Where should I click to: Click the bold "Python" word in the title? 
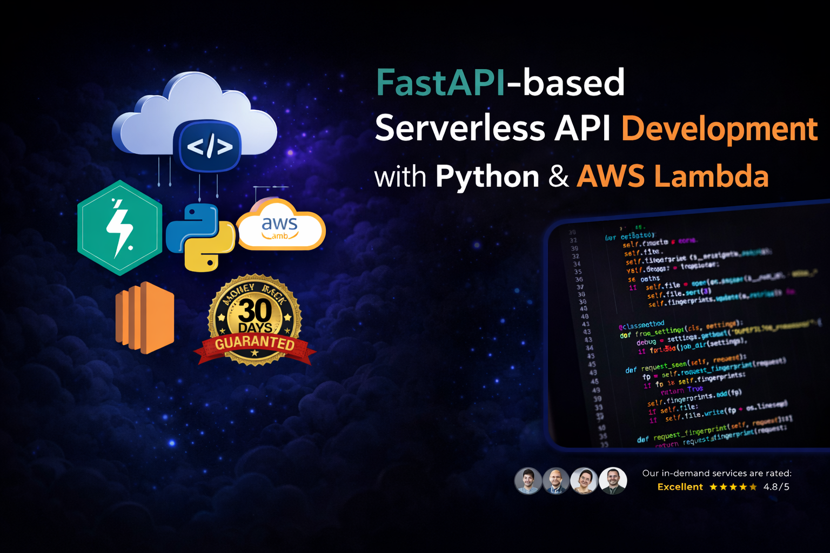[487, 177]
